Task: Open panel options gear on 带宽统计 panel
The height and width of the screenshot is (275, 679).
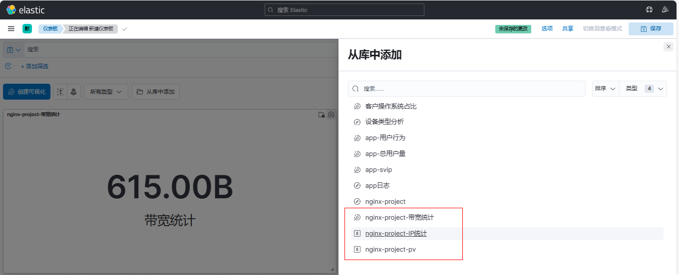Action: pos(331,115)
